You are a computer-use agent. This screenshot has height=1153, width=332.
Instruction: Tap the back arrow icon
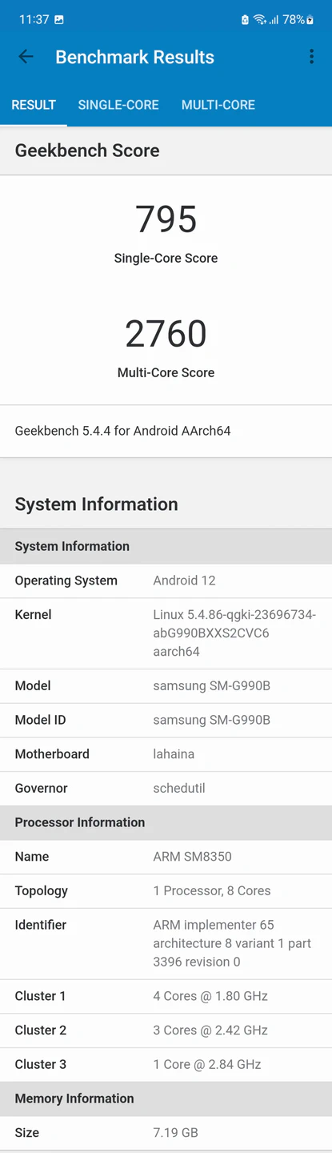(x=26, y=57)
